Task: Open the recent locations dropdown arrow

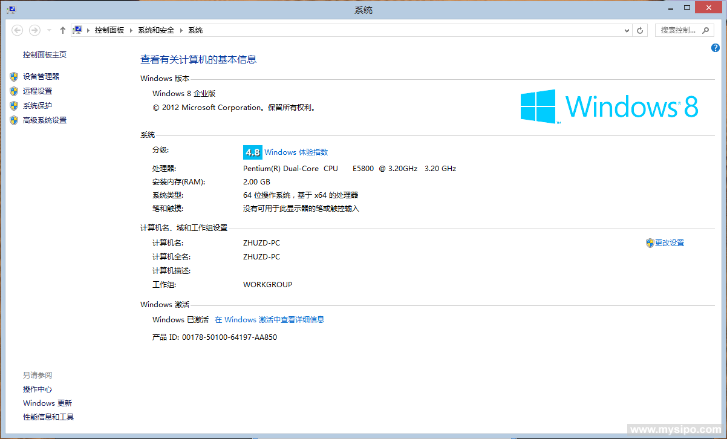Action: tap(50, 30)
